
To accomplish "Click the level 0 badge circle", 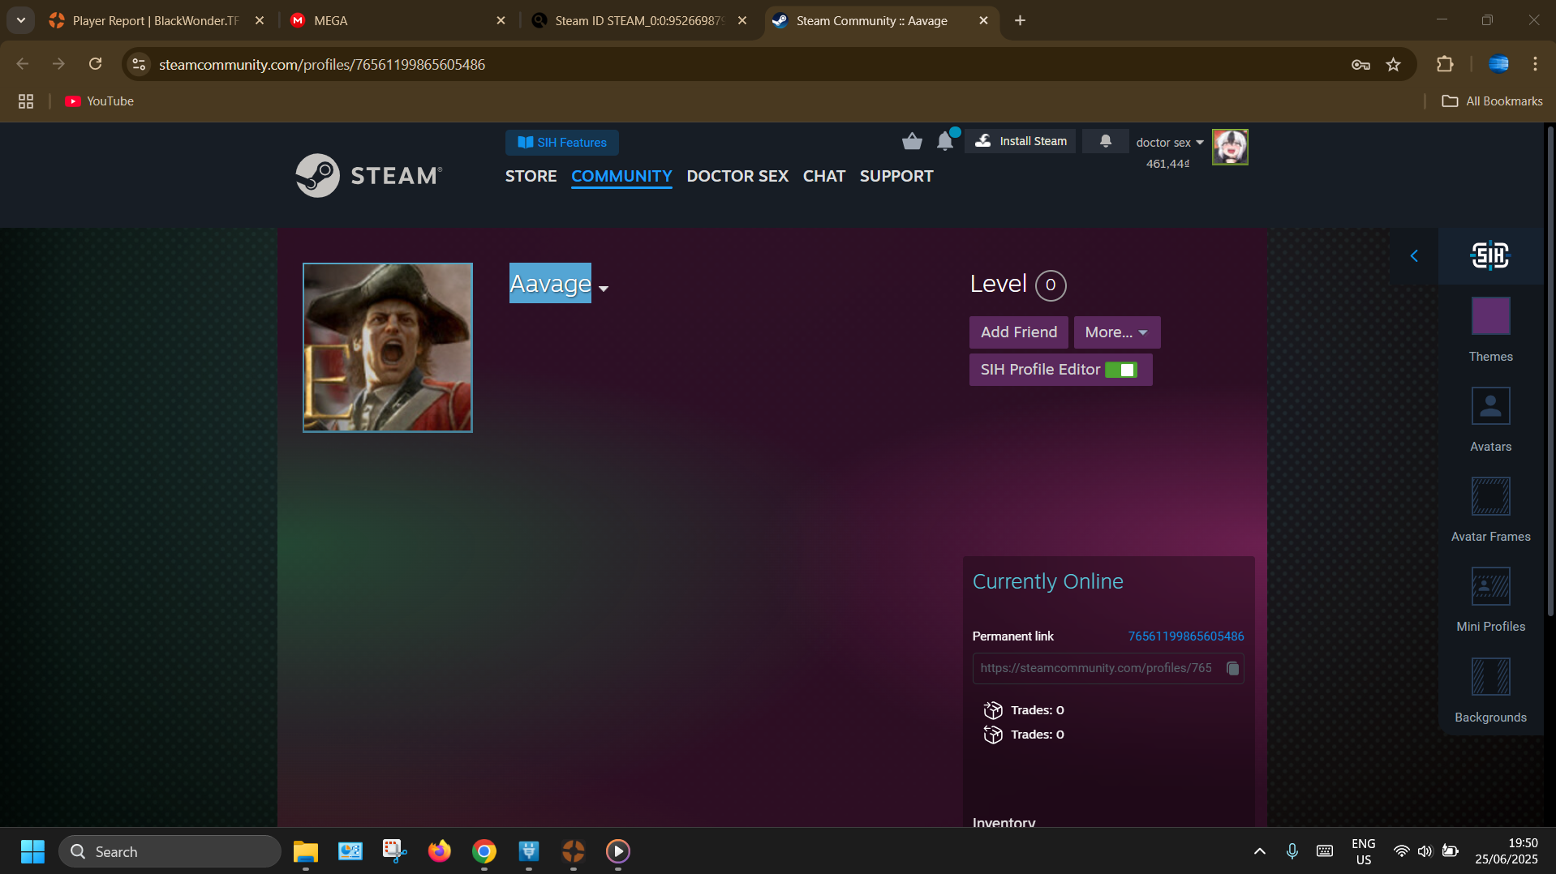I will click(x=1051, y=285).
